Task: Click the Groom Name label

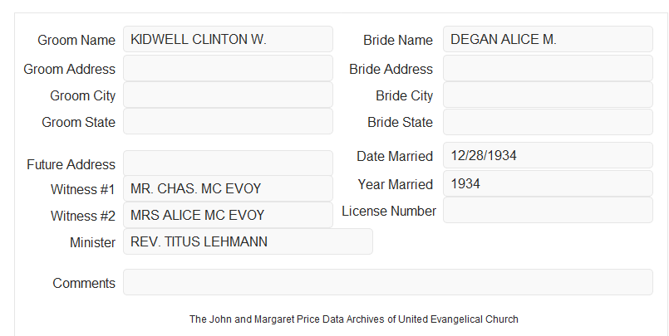Action: click(x=76, y=40)
